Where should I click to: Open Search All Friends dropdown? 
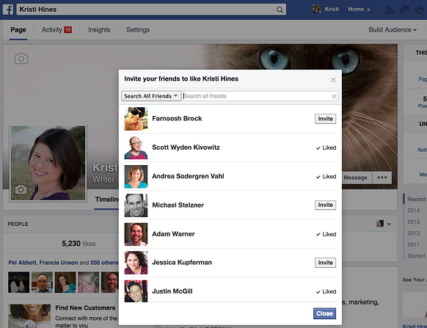point(151,96)
